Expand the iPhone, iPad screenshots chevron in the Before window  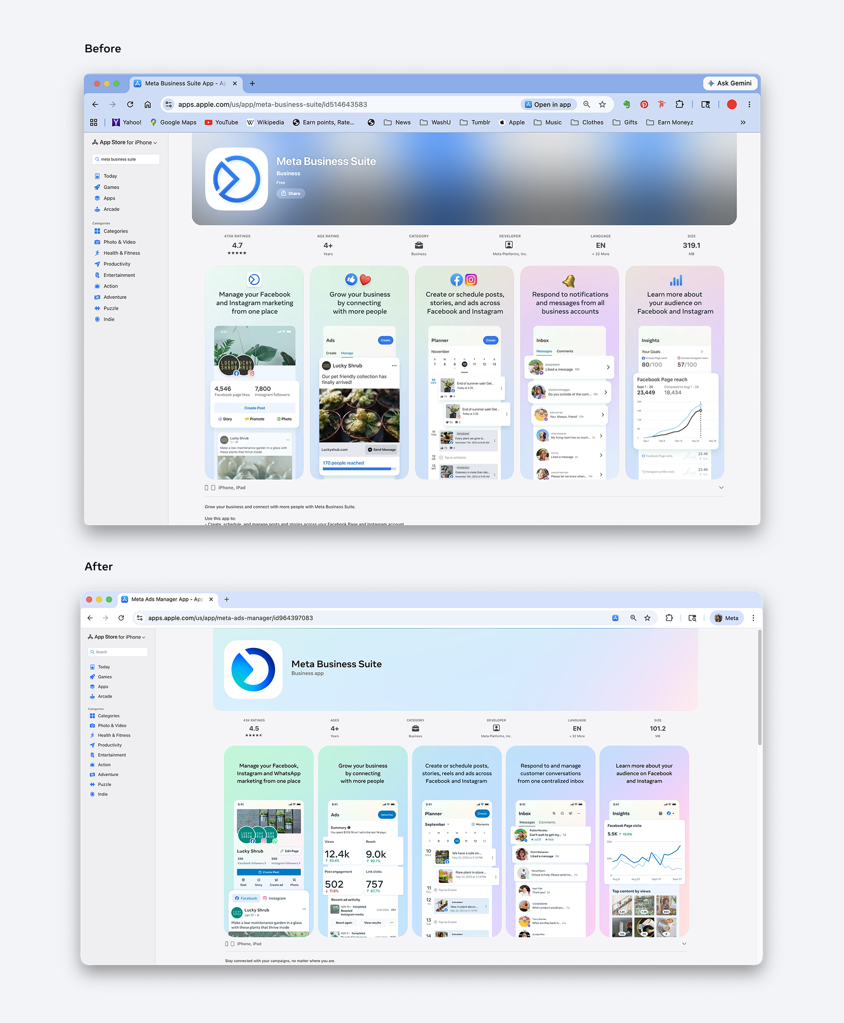721,488
